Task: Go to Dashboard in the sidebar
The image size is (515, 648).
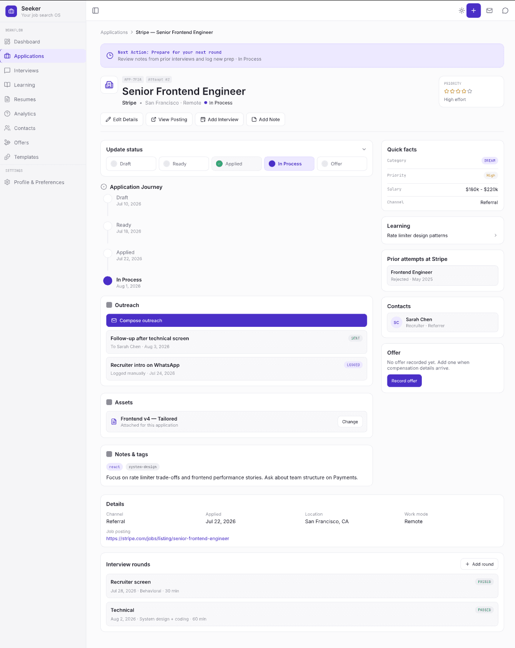Action: pyautogui.click(x=43, y=41)
